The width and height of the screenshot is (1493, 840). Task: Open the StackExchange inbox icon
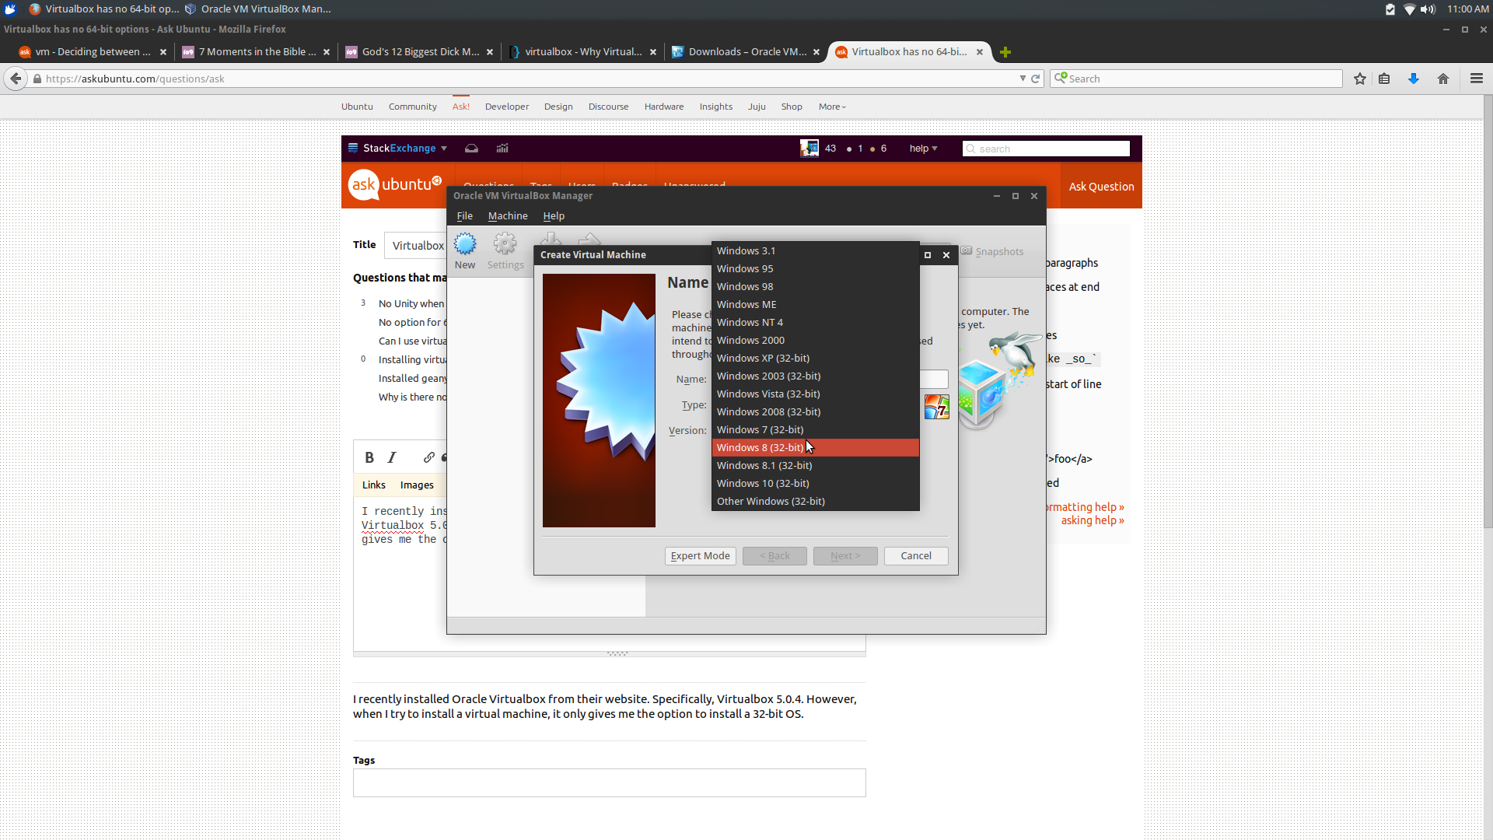(x=471, y=148)
